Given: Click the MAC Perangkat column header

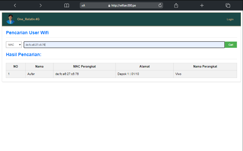Looking at the screenshot, I should coord(84,67).
